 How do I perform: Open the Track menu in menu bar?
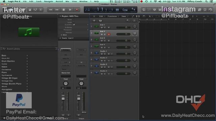(39, 1)
